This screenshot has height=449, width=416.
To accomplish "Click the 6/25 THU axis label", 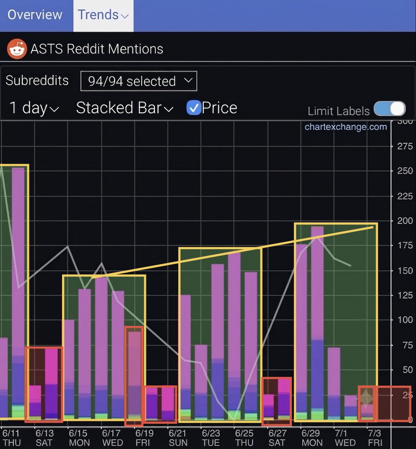I will click(244, 438).
